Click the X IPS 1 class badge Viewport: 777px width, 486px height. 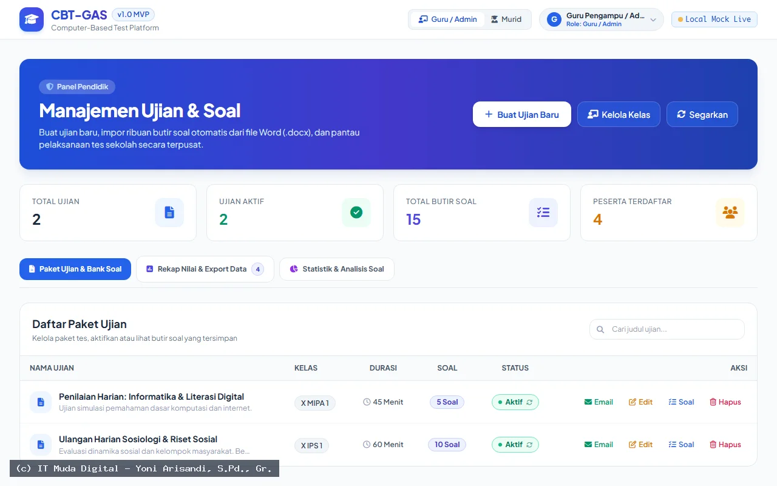coord(311,445)
